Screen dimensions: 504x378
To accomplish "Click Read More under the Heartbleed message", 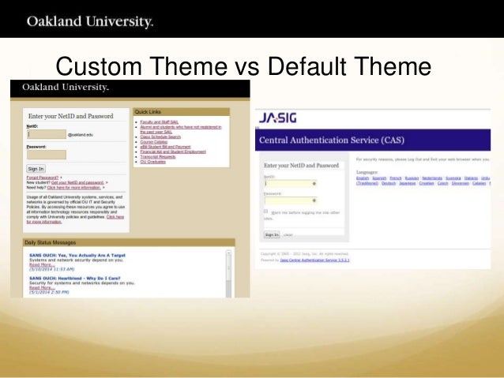I will coord(42,288).
